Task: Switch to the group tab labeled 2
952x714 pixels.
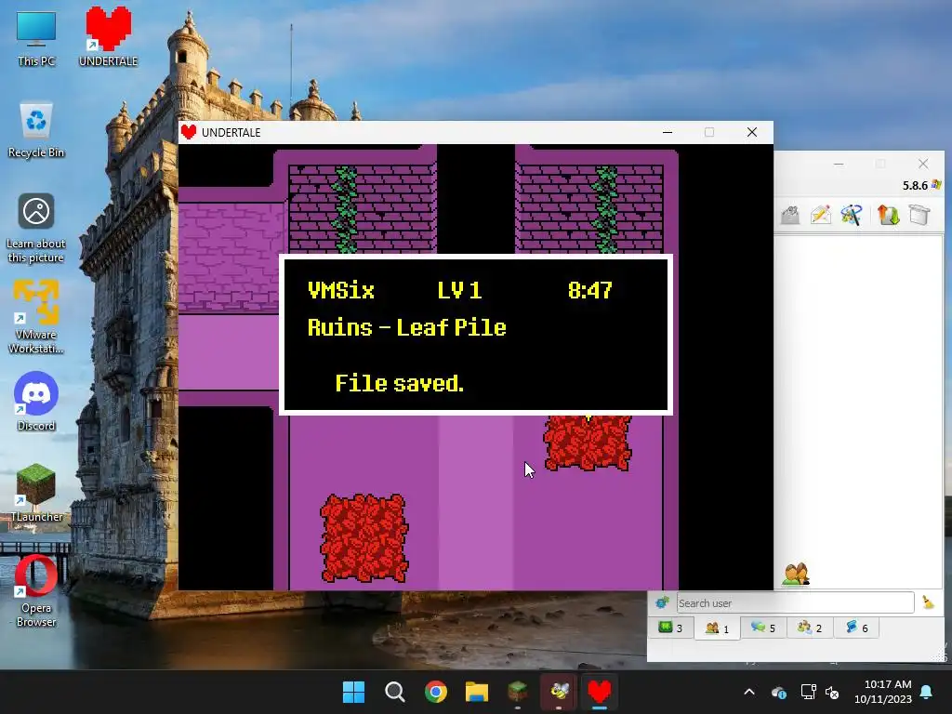Action: click(810, 628)
